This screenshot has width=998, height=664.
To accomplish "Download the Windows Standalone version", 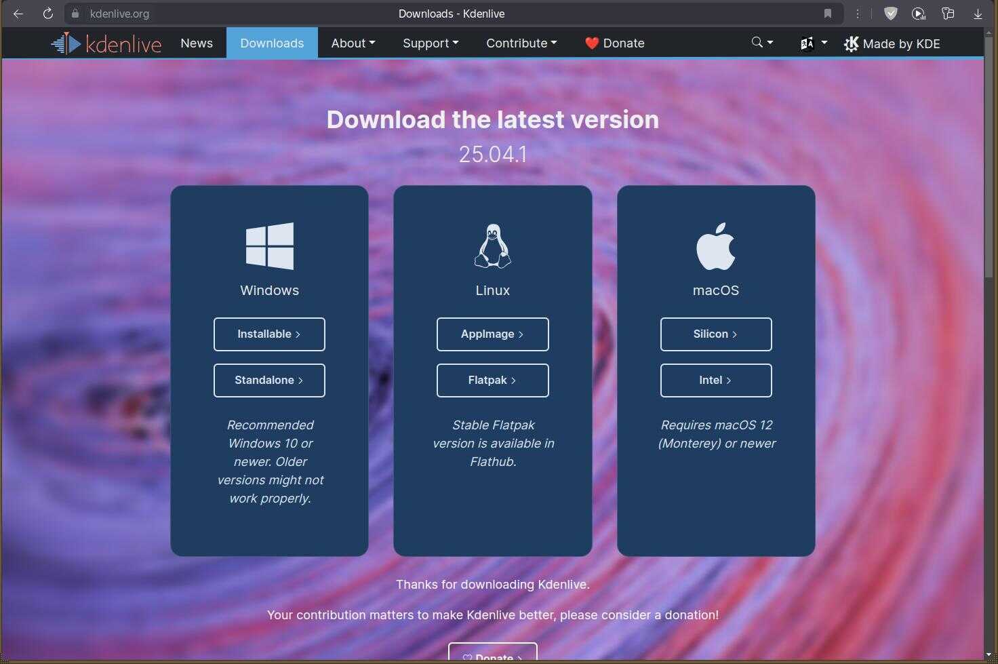I will (269, 380).
